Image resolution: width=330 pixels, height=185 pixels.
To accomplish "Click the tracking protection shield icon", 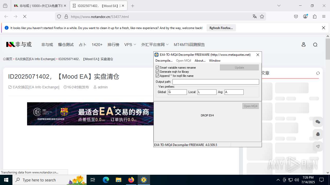I will (x=59, y=16).
